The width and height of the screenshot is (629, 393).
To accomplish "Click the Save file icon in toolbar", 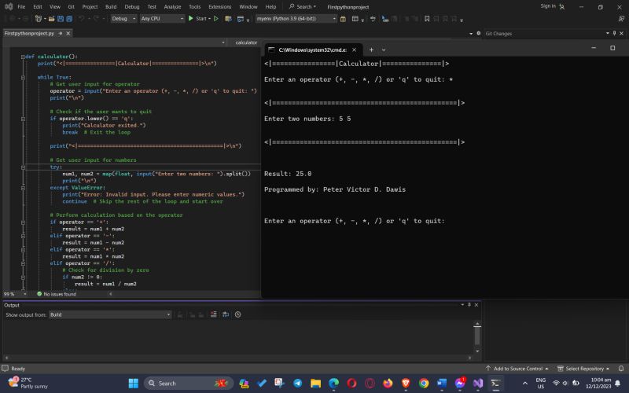I will coord(61,19).
